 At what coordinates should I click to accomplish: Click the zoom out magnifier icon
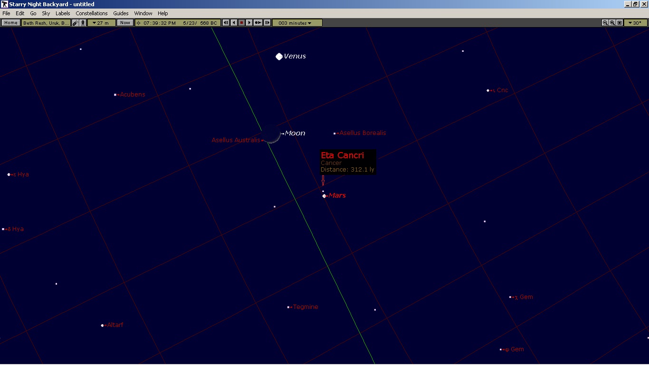(605, 22)
